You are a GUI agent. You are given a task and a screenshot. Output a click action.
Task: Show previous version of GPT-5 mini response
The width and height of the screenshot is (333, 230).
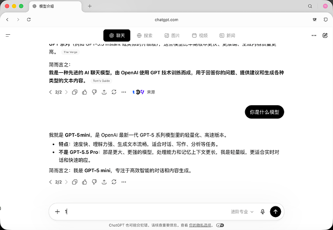click(x=50, y=182)
